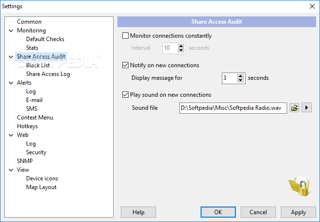Screen dimensions: 320x222
Task: Increase the Interval seconds spinner
Action: pos(181,46)
